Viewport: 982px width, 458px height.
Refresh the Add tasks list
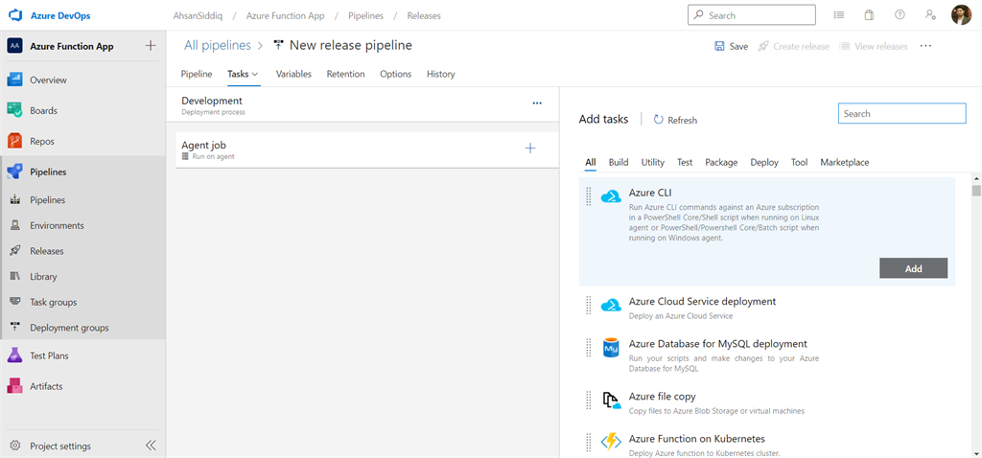[x=675, y=120]
